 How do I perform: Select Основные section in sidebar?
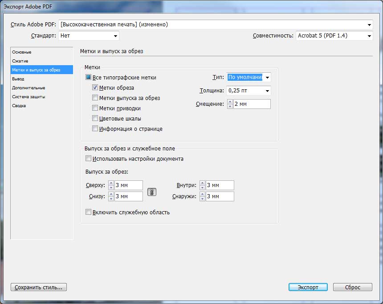42,52
